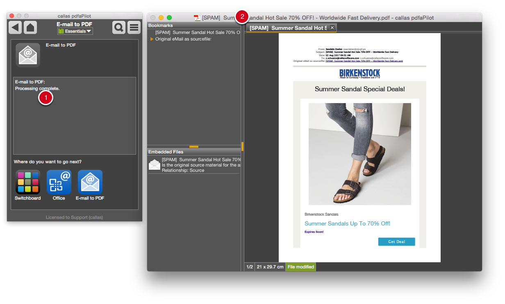The image size is (505, 304).
Task: Click the Licensed to Support (callas) text
Action: [x=74, y=217]
